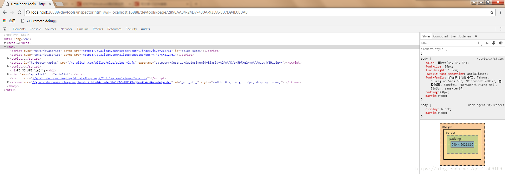Open the CEF remote debugging bookmark
Viewport: 505px width, 174px height.
point(39,21)
